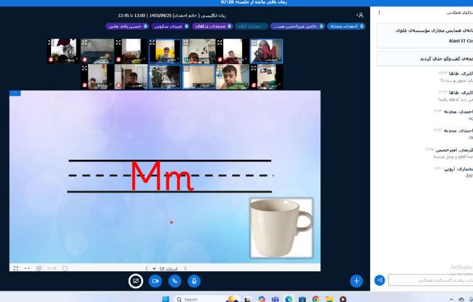
Task: Select the webcam showing a camouflage jacket
Action: pyautogui.click(x=165, y=77)
